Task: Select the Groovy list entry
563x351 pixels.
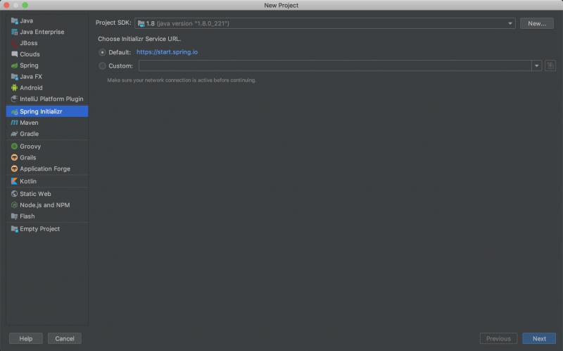Action: point(47,147)
